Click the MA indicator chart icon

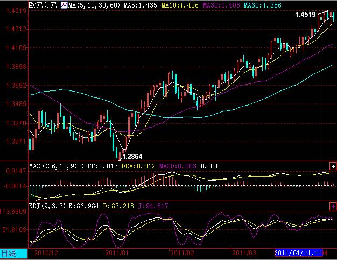(x=64, y=5)
